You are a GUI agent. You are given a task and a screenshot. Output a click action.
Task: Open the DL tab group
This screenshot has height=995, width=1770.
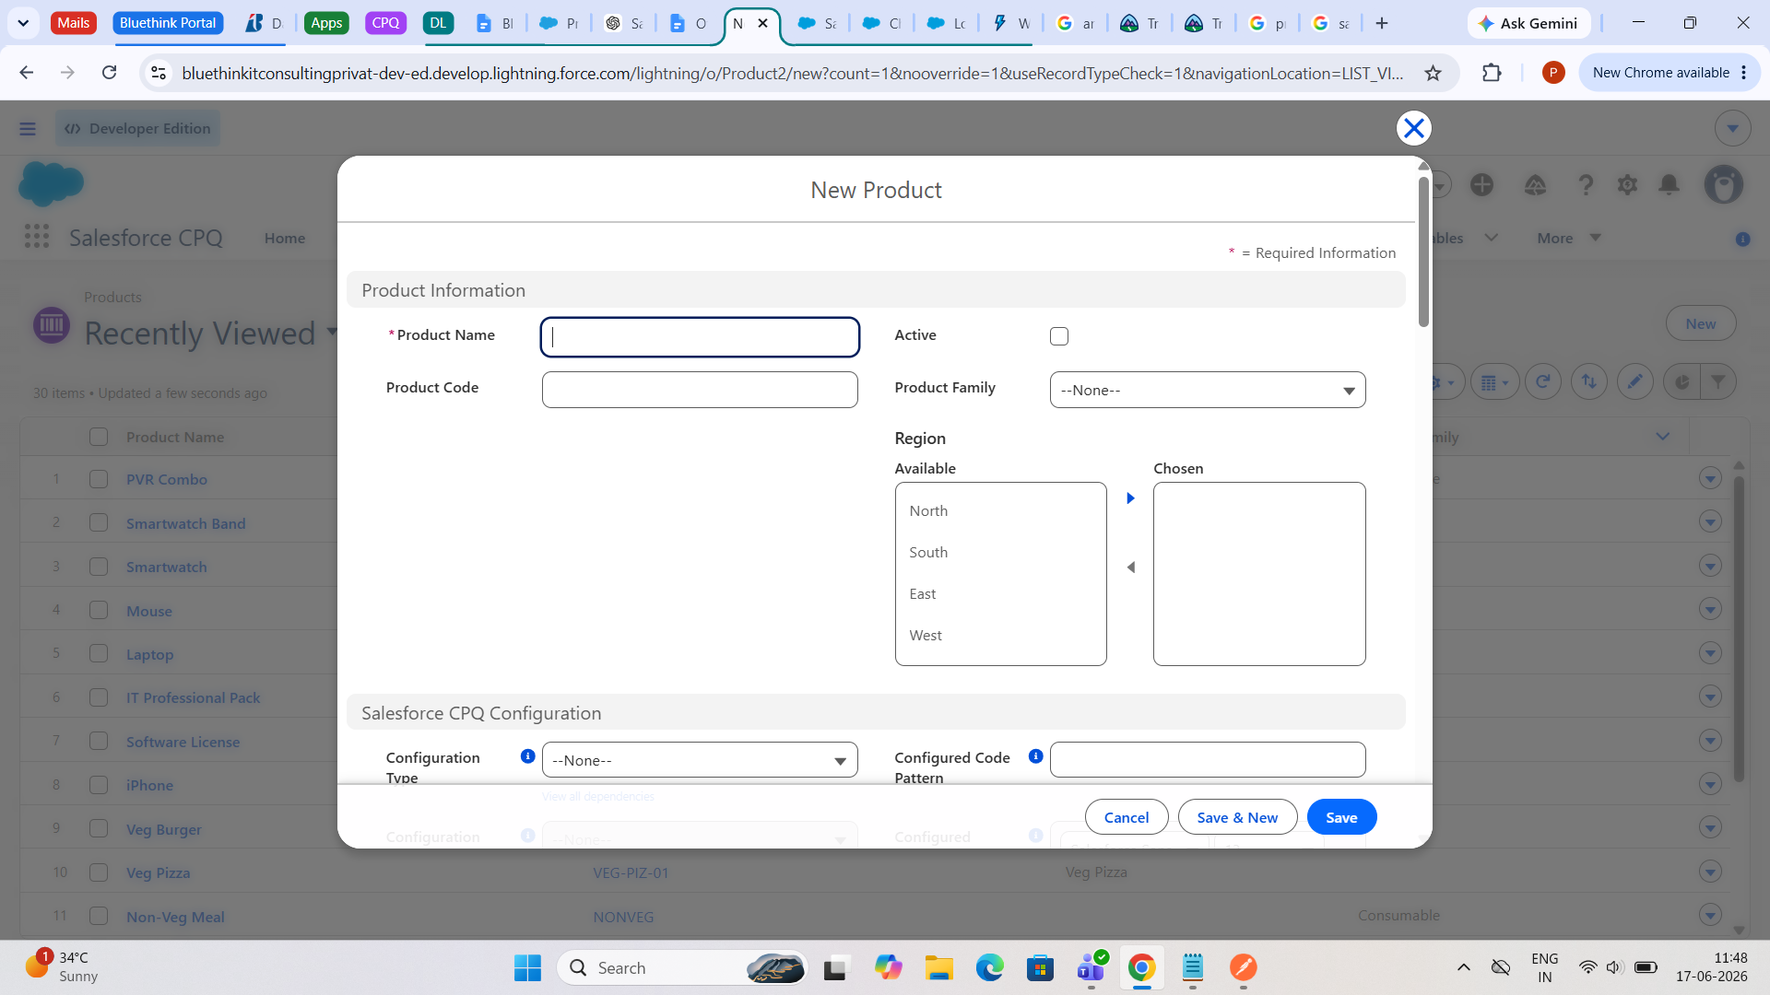438,23
